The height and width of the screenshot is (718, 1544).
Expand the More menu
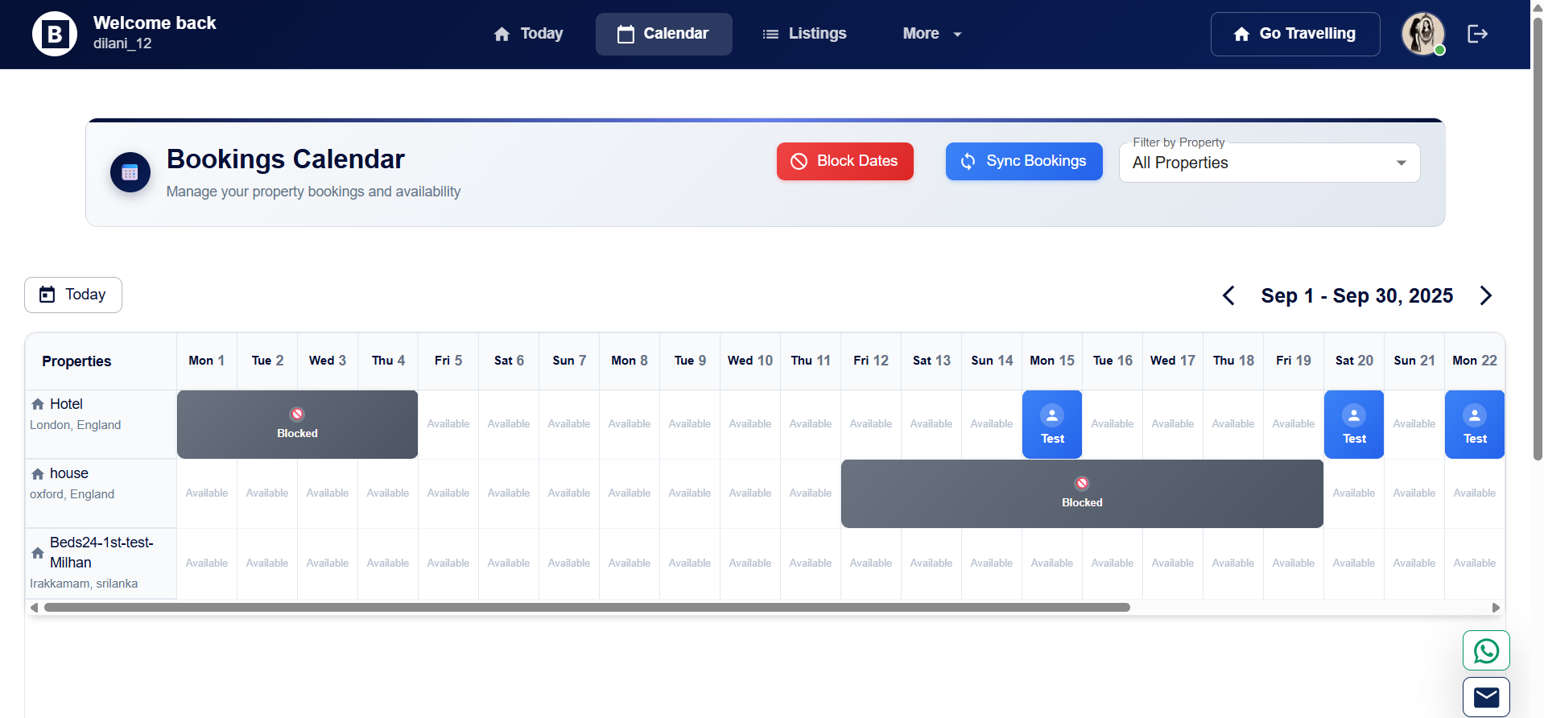(x=931, y=34)
